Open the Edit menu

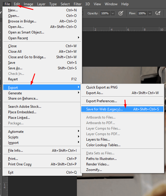(x=17, y=4)
